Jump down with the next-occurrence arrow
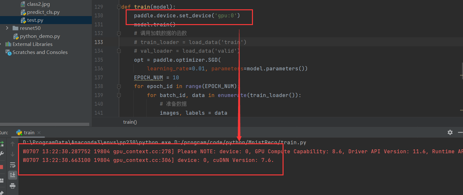The height and width of the screenshot is (195, 463). click(x=12, y=154)
